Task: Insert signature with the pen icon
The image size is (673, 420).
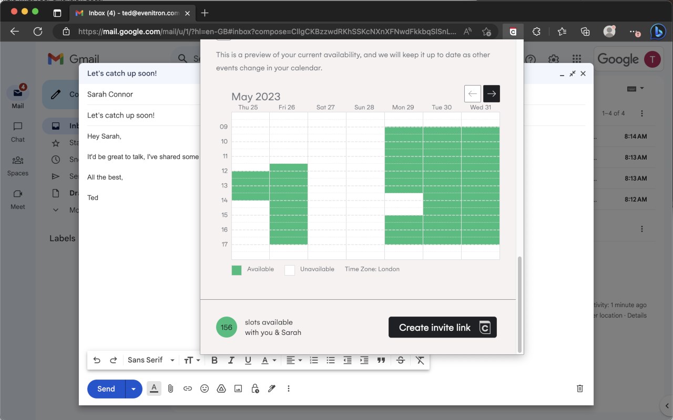Action: (272, 388)
